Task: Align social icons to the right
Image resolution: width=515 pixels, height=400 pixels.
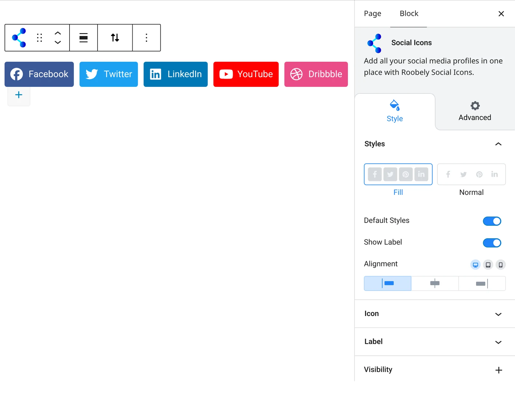Action: 482,283
